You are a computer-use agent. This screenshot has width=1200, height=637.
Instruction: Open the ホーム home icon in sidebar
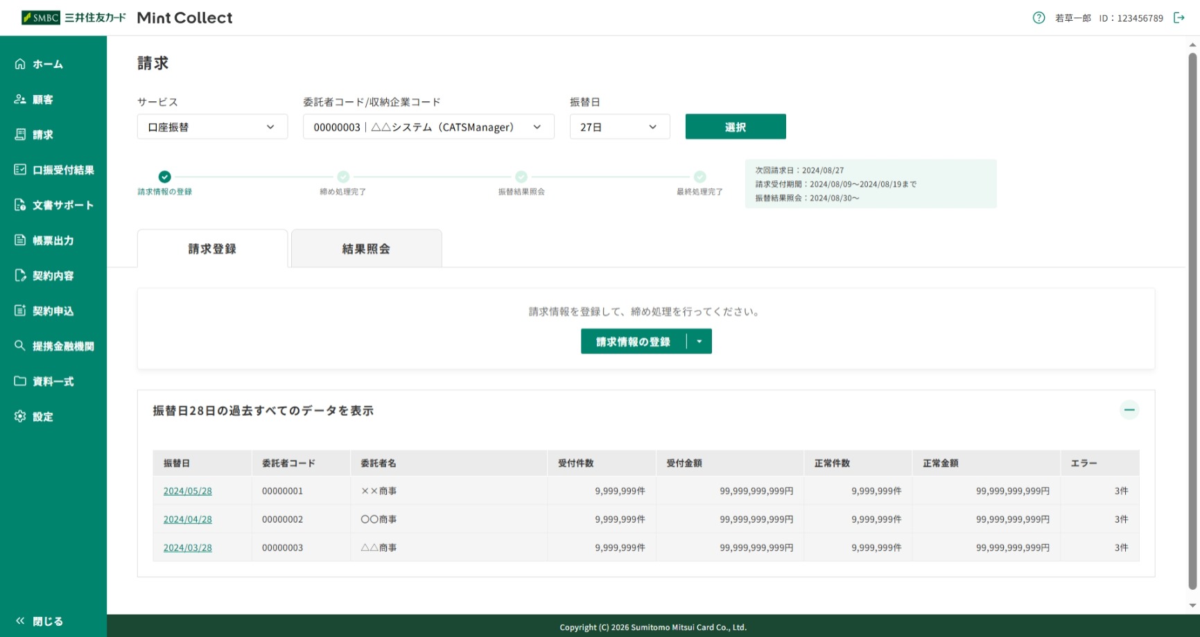[20, 64]
